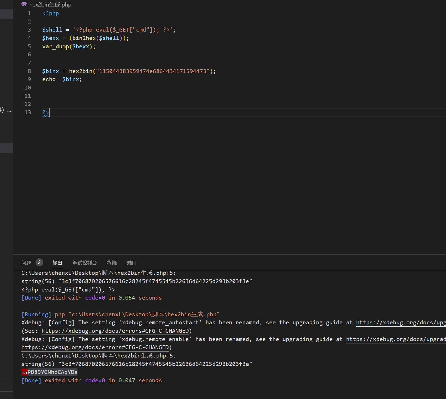This screenshot has width=446, height=399.
Task: Click the closing ?> tag on line 13
Action: [46, 112]
